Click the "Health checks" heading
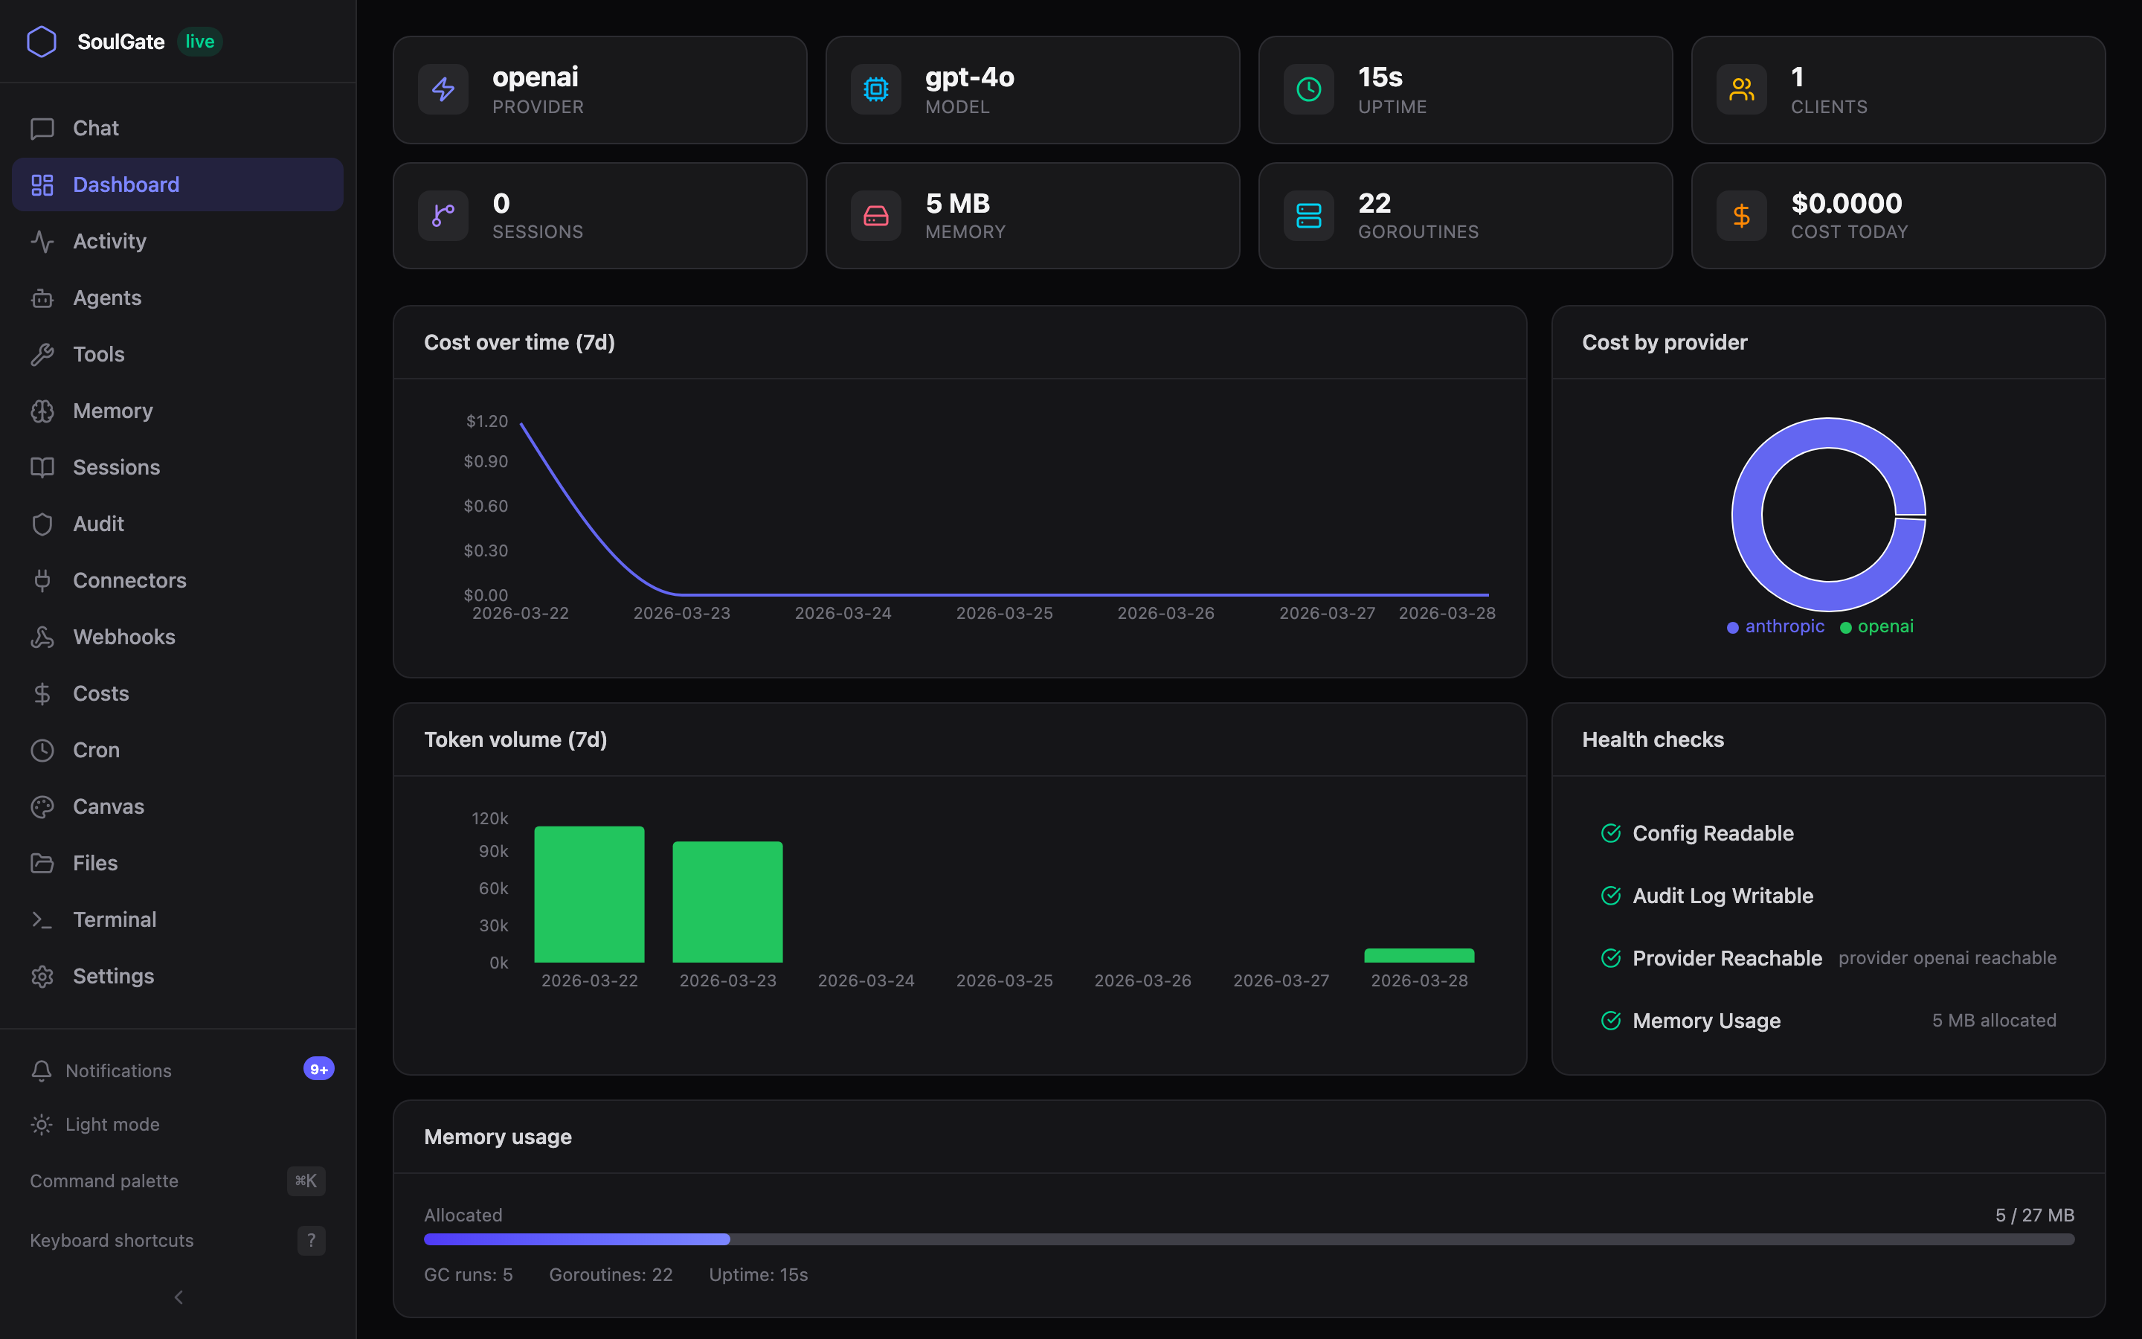Viewport: 2142px width, 1339px height. [1653, 739]
